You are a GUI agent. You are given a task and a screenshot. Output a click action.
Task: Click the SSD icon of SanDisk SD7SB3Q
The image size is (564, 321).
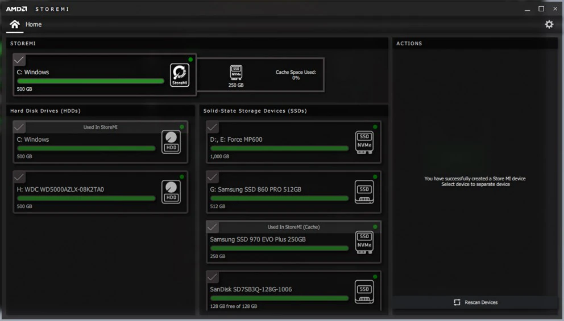tap(364, 292)
